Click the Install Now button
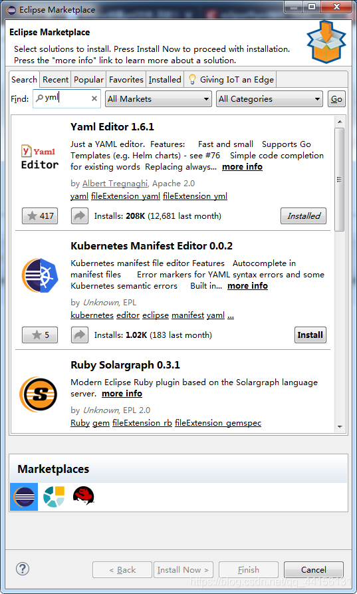This screenshot has width=357, height=594. coord(183,570)
